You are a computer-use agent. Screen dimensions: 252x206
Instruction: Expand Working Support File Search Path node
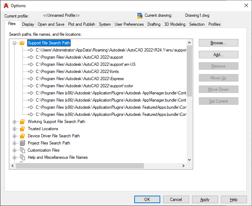pos(15,122)
